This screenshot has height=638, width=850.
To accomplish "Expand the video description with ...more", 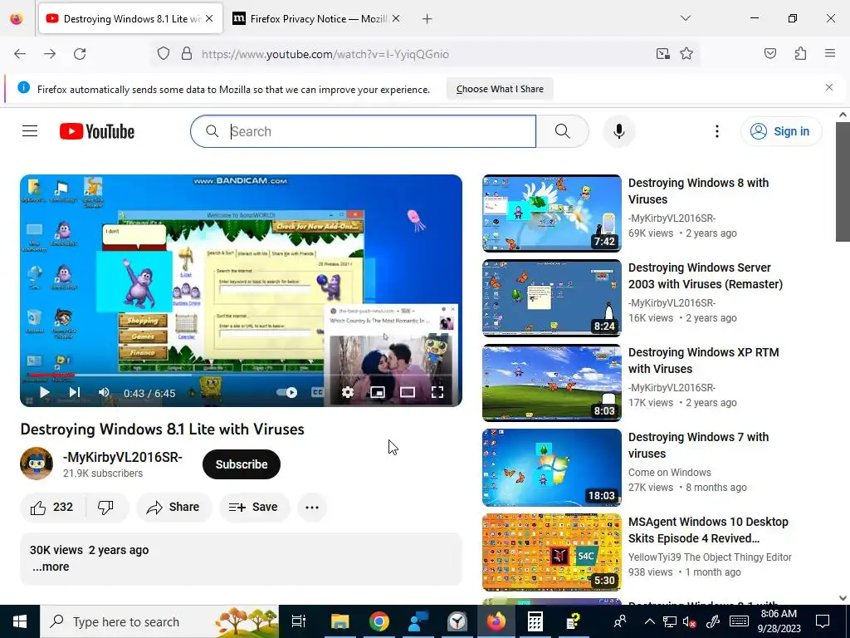I will 51,567.
